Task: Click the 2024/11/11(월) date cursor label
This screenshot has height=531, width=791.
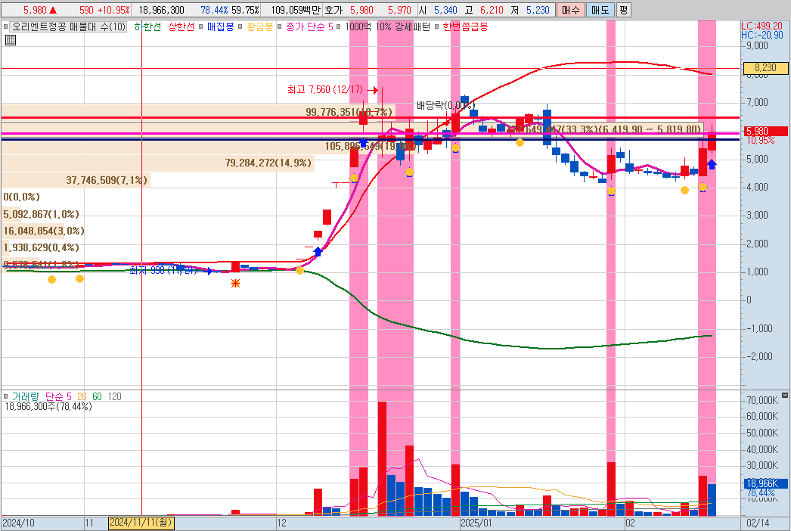Action: [141, 523]
